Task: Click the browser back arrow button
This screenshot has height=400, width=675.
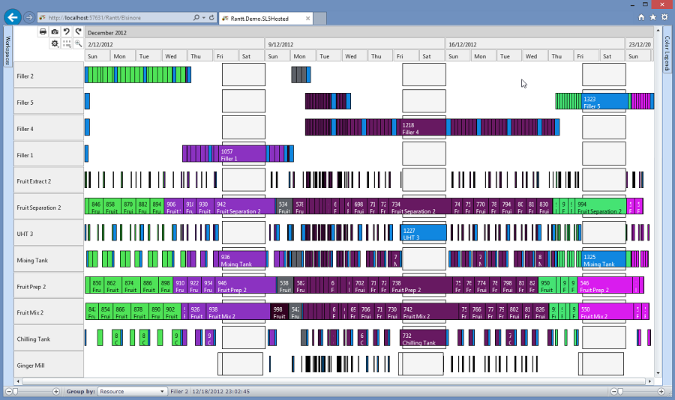Action: 11,16
